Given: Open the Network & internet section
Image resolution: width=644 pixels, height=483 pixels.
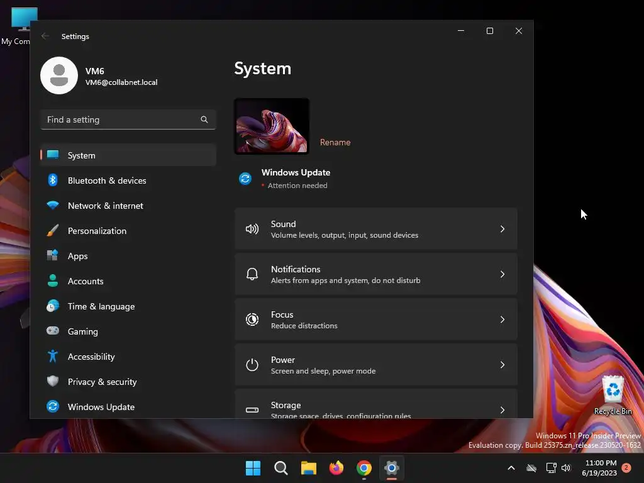Looking at the screenshot, I should tap(128, 206).
